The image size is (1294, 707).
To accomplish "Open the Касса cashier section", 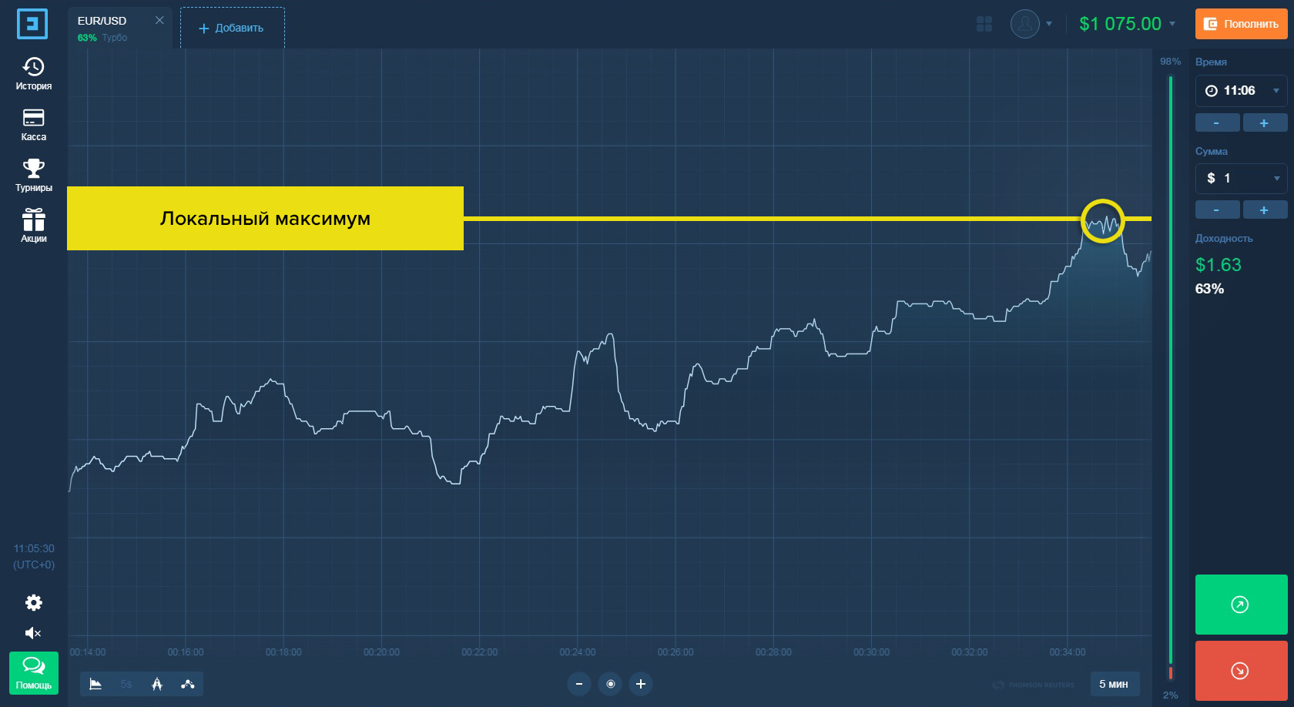I will 34,125.
